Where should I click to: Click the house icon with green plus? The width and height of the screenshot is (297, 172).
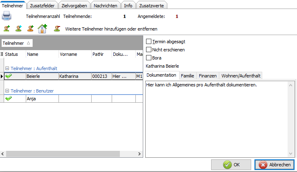43,29
